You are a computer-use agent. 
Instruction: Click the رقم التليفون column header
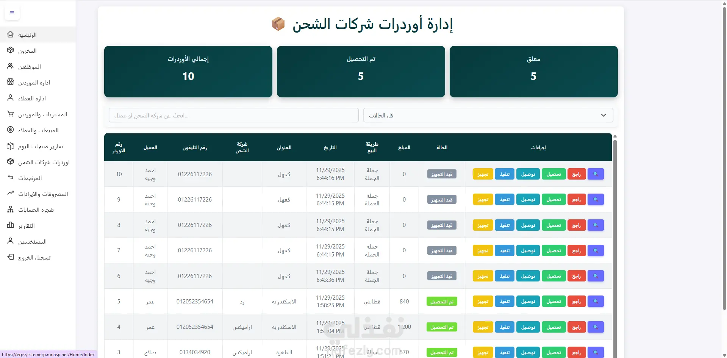click(x=195, y=148)
